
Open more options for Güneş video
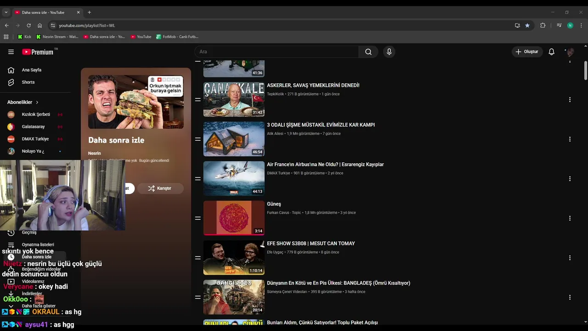click(x=570, y=218)
